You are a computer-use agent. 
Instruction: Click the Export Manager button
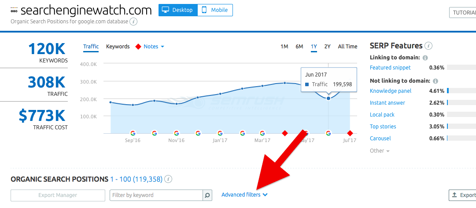tap(58, 195)
